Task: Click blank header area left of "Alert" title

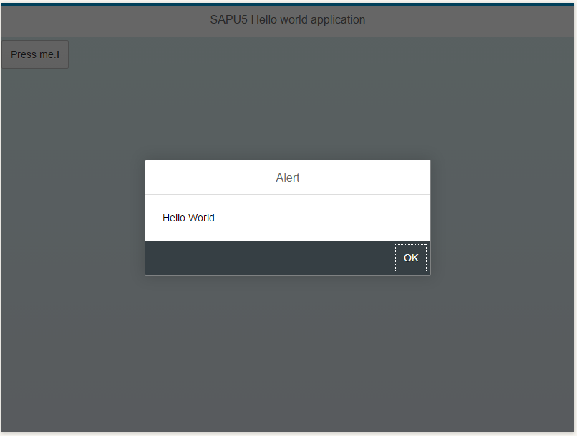Action: coord(208,178)
